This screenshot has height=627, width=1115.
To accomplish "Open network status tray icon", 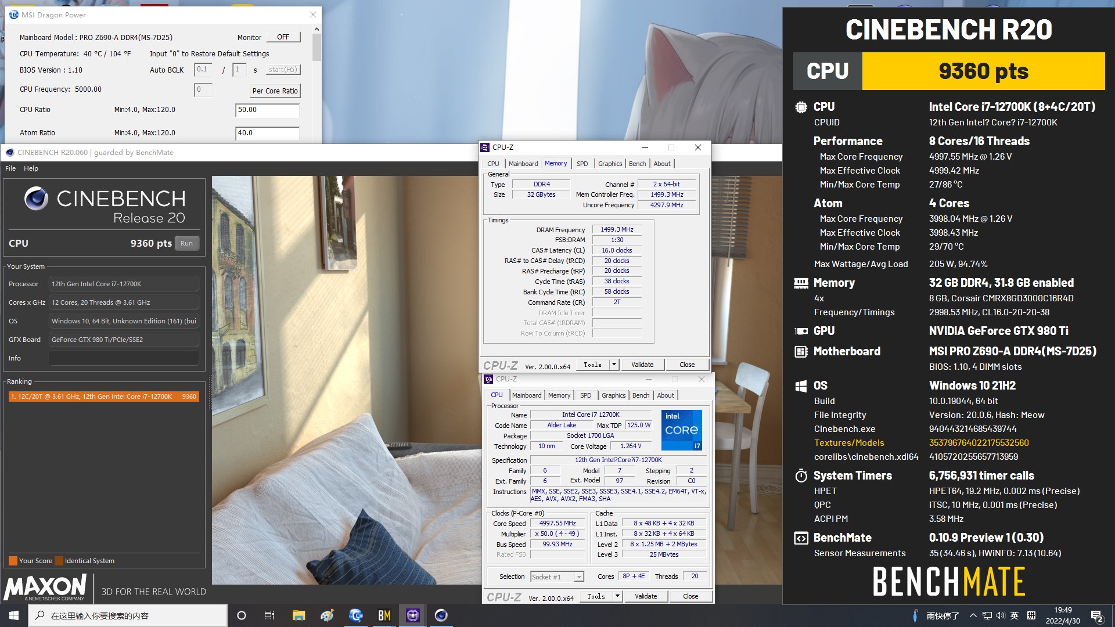I will 987,615.
